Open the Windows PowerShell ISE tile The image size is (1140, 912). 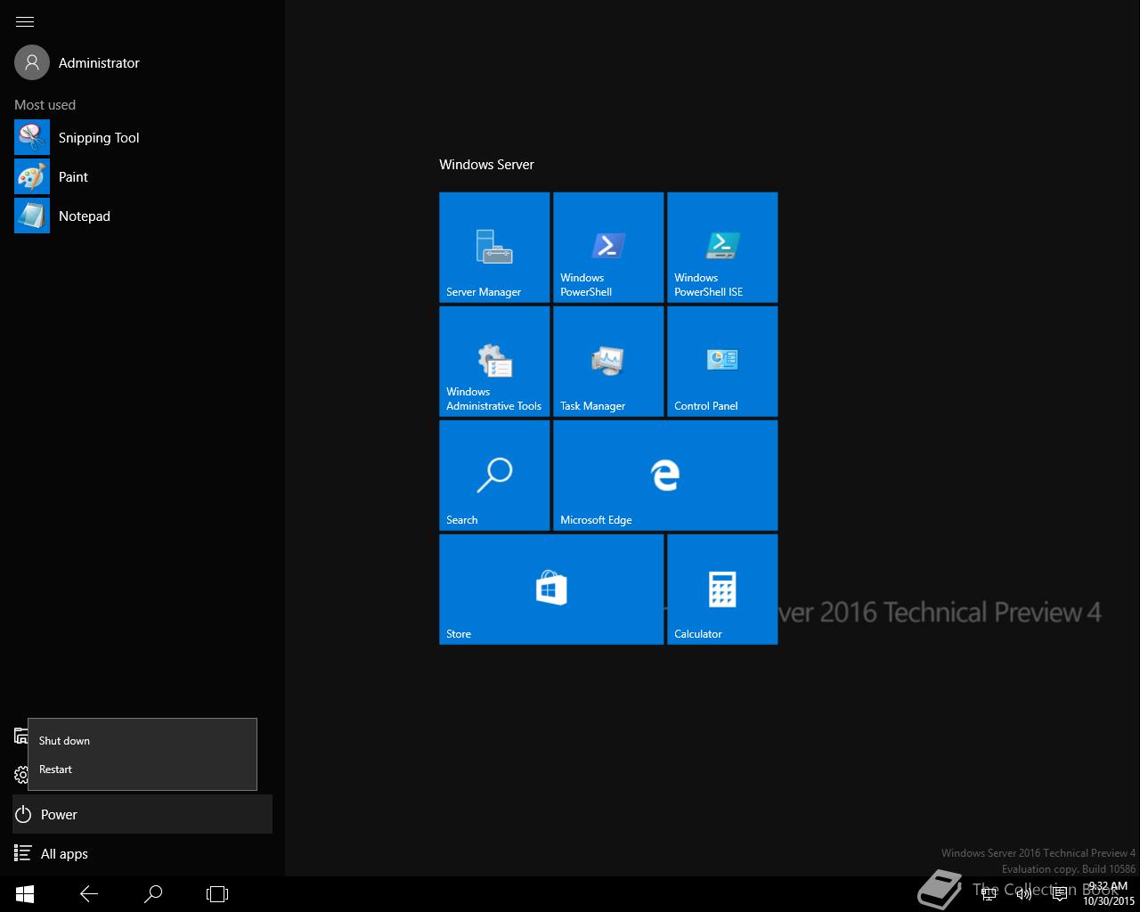pos(722,248)
